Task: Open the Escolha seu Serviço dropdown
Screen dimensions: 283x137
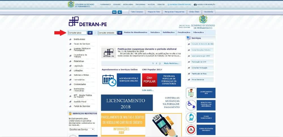Action: pyautogui.click(x=82, y=129)
